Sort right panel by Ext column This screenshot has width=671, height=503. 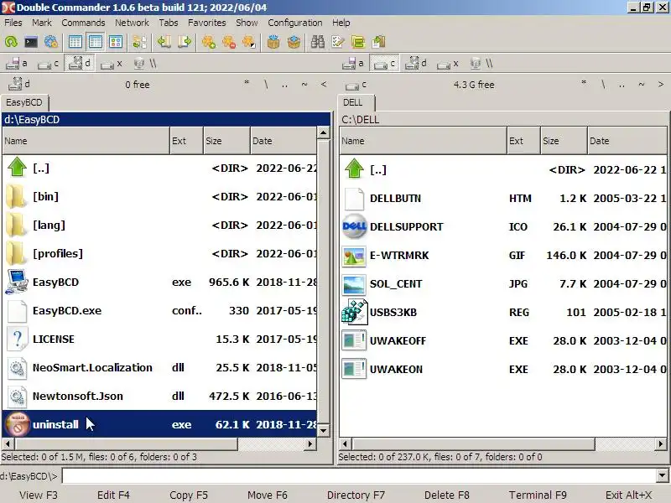tap(523, 141)
